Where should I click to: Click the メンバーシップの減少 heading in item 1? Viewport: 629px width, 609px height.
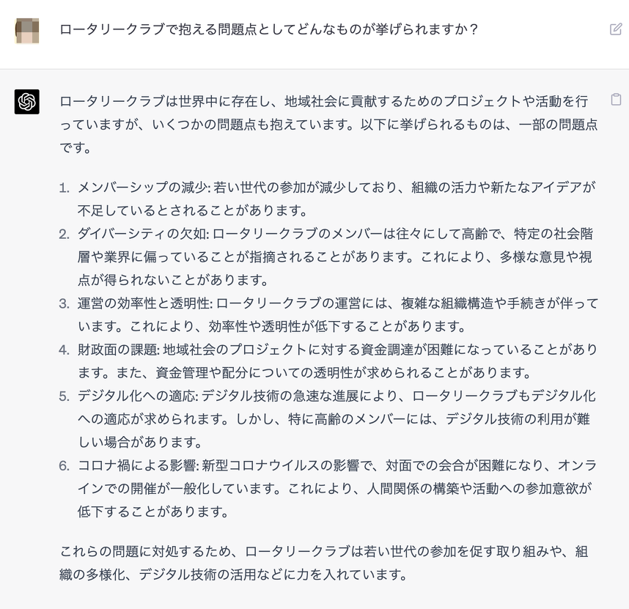tap(143, 188)
